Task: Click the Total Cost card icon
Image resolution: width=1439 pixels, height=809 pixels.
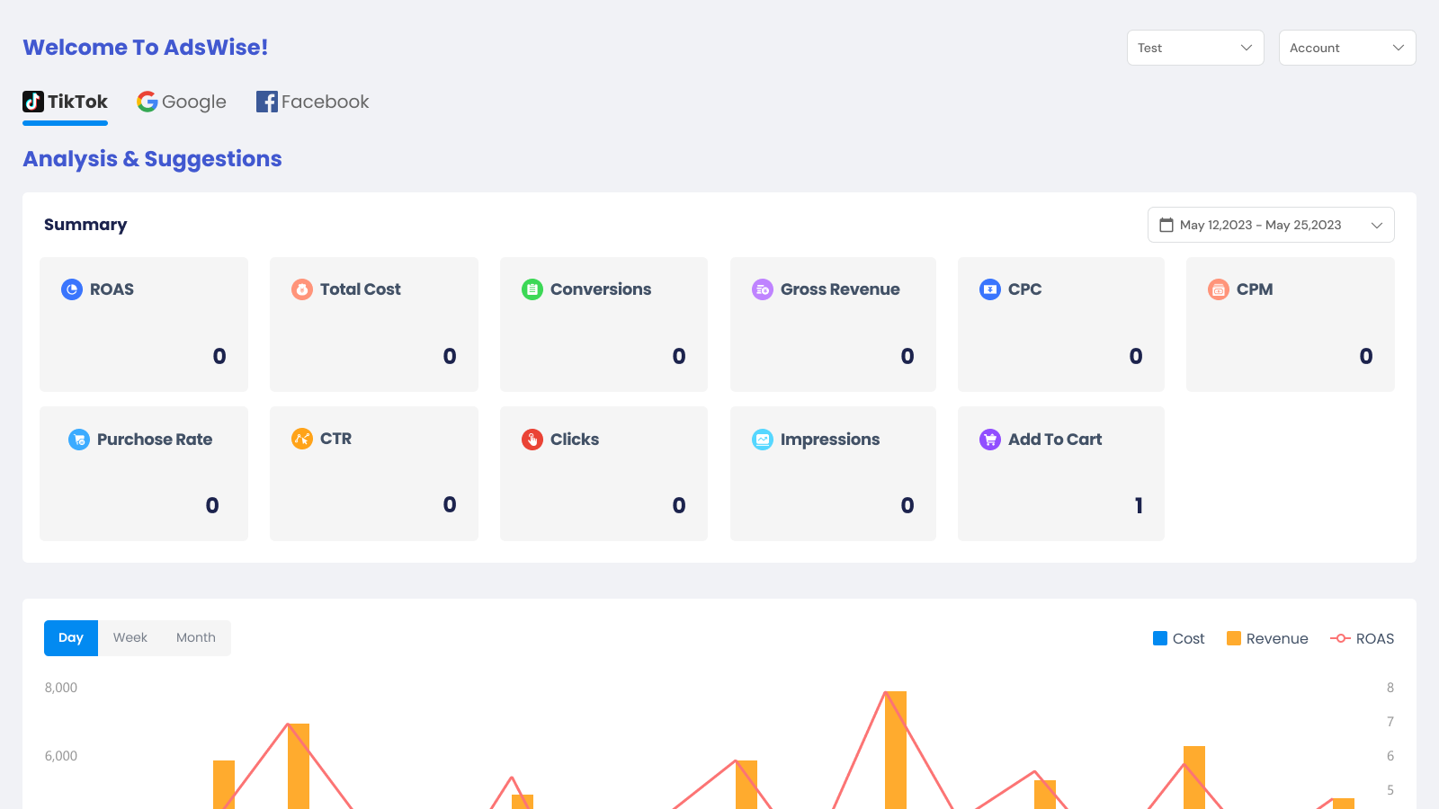Action: point(302,289)
